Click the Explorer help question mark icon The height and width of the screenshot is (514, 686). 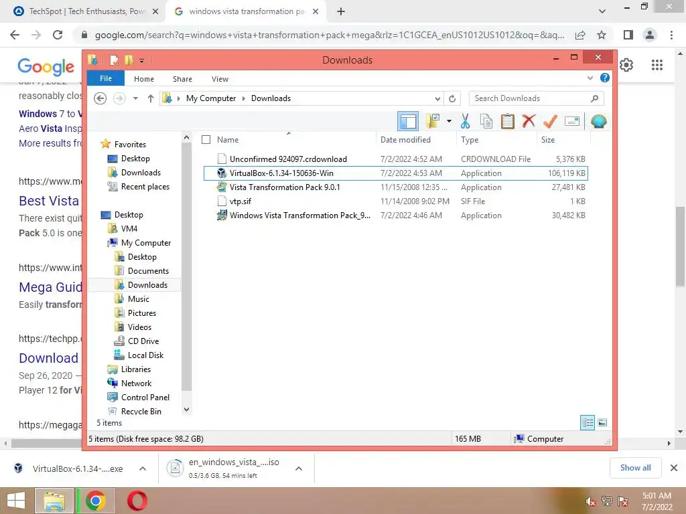tap(605, 78)
